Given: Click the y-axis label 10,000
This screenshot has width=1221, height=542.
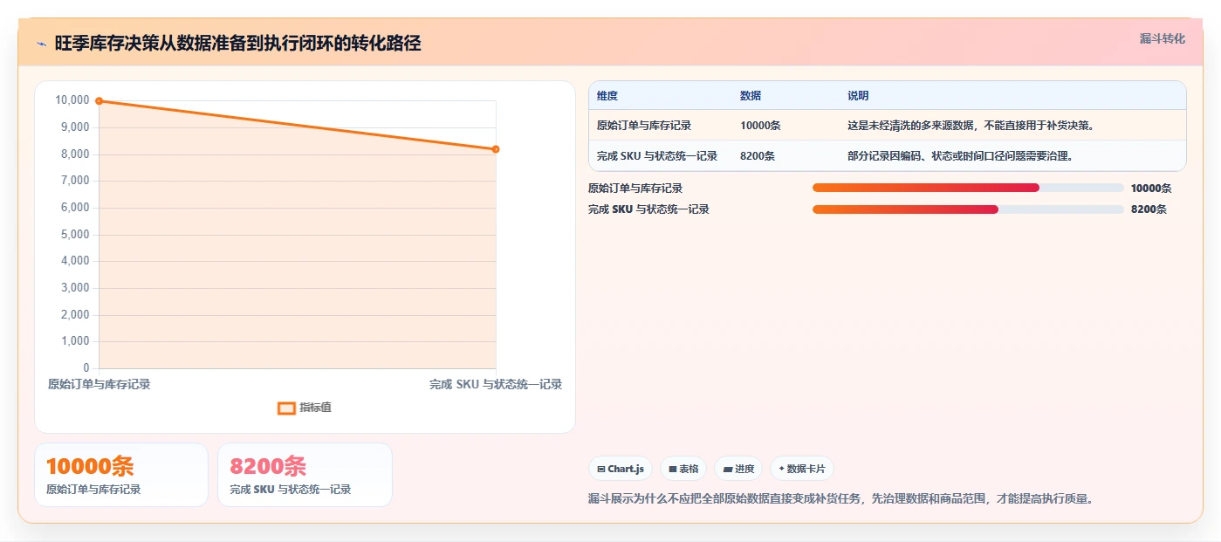Looking at the screenshot, I should (x=72, y=100).
